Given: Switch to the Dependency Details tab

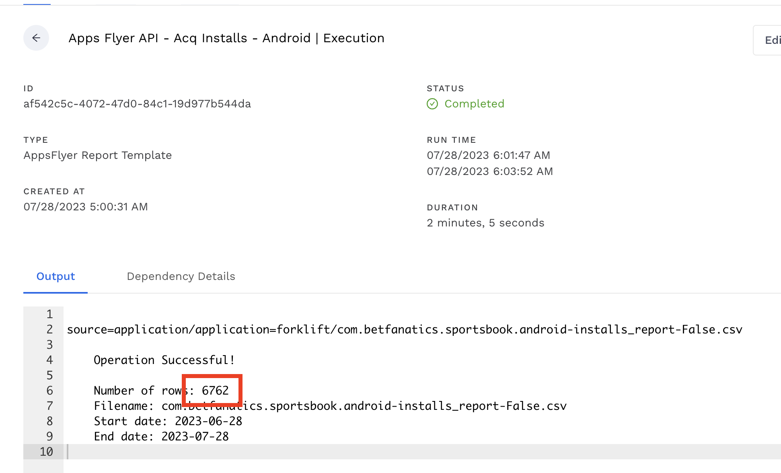Looking at the screenshot, I should [181, 276].
